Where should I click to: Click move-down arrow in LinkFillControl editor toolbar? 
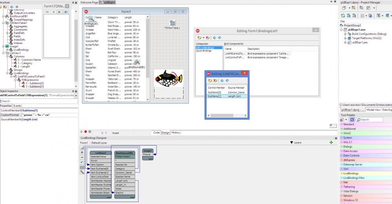pos(227,80)
